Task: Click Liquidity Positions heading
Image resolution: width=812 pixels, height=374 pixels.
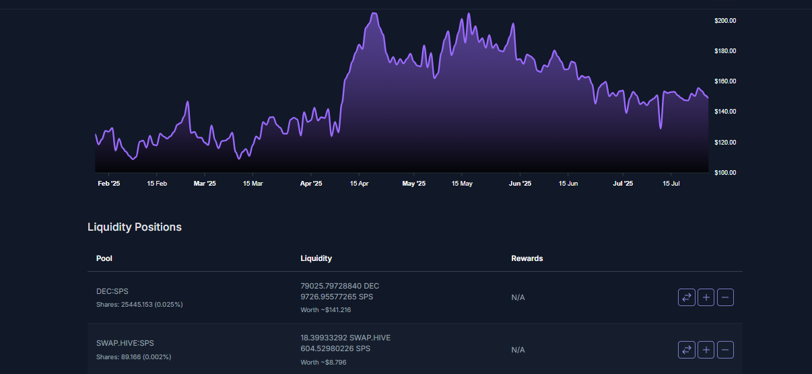Action: (x=135, y=227)
